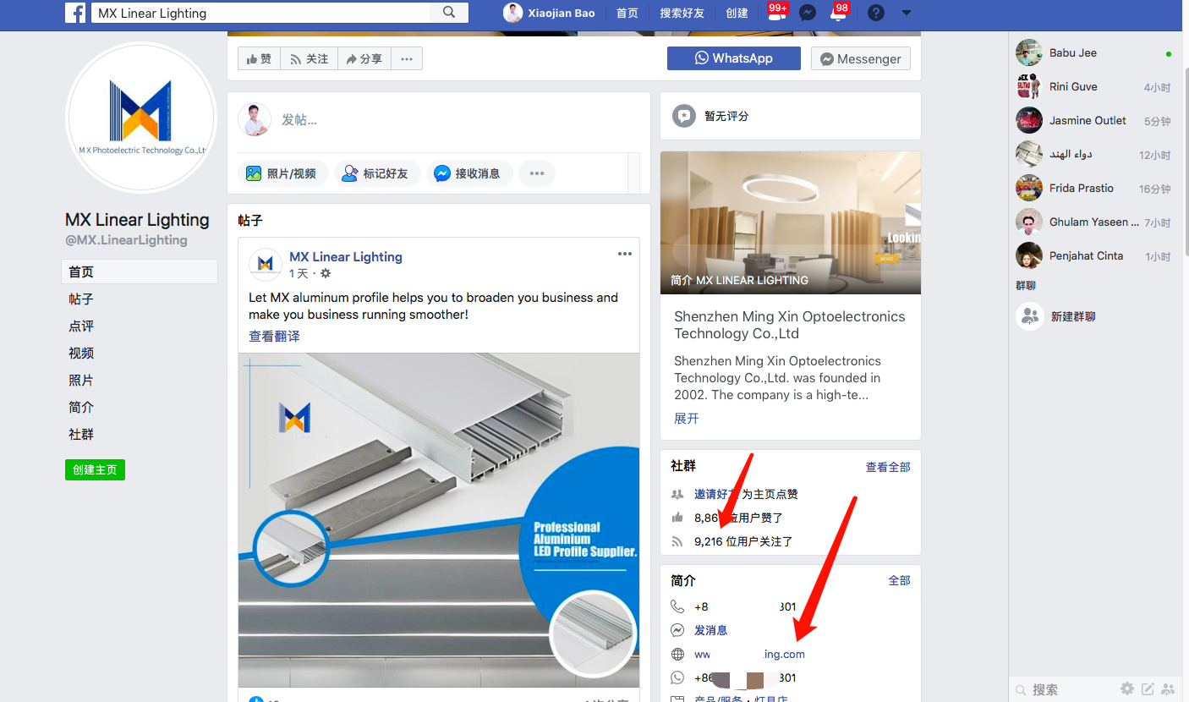The width and height of the screenshot is (1189, 702).
Task: Expand more post options beside 接收消息
Action: click(537, 173)
